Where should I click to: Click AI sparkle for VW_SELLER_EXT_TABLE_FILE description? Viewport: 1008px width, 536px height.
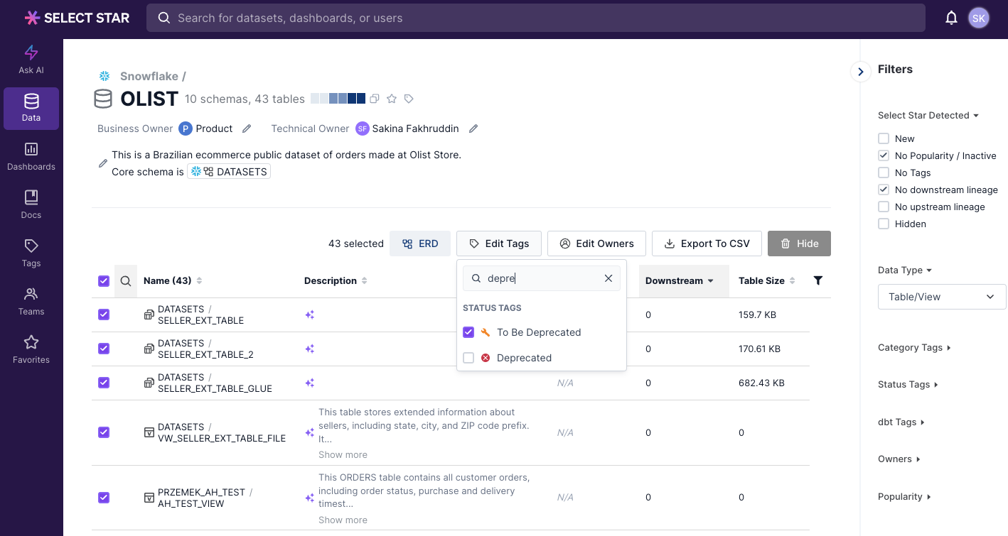pyautogui.click(x=309, y=432)
